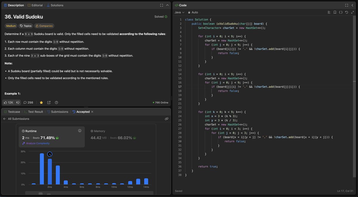Click line 'class Solution {'

(198, 19)
